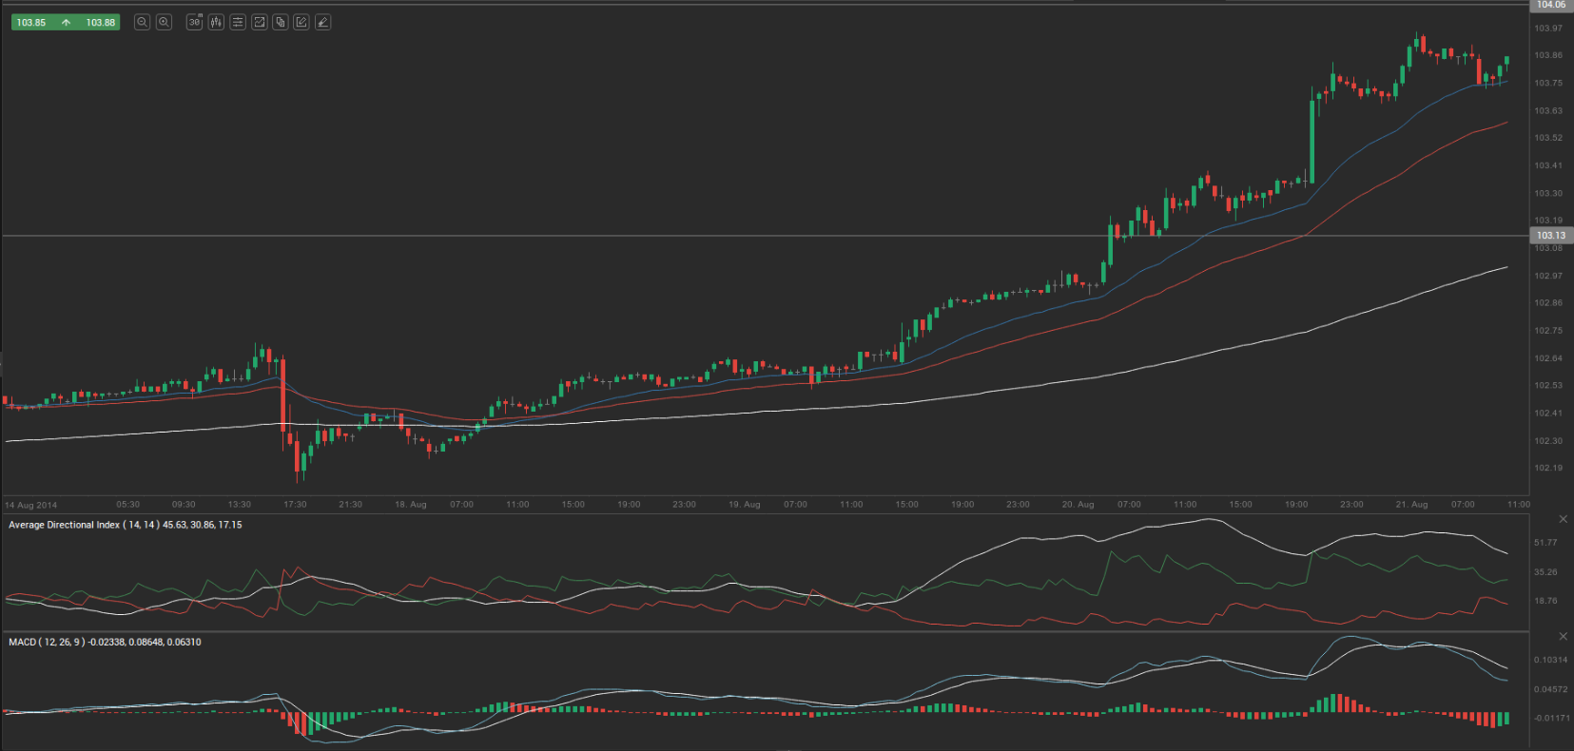Screen dimensions: 1574x751
Task: Click the zoom out magnifier icon
Action: pos(142,22)
